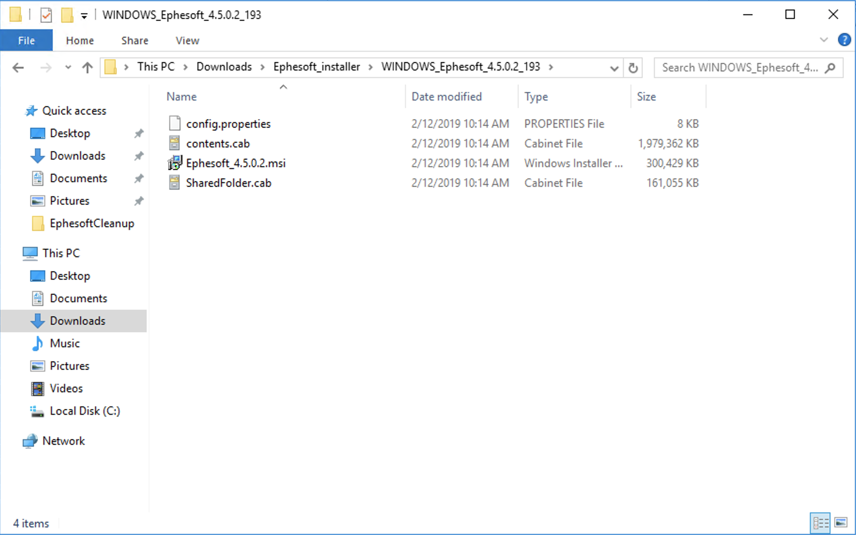Open Videos in the navigation pane
Image resolution: width=856 pixels, height=535 pixels.
click(66, 389)
